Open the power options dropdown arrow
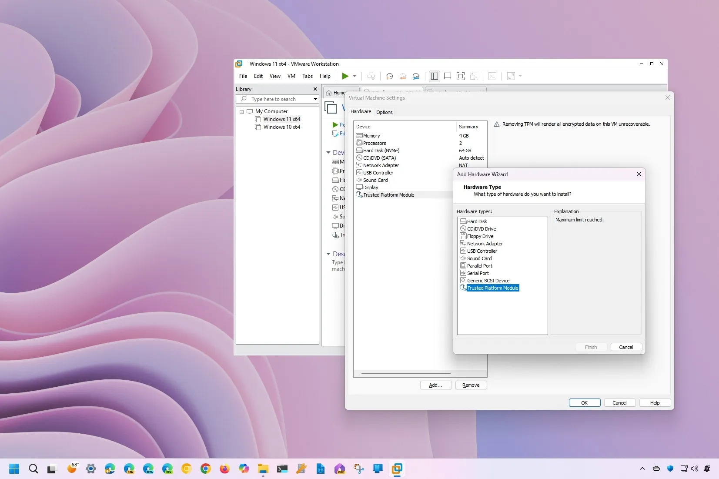The width and height of the screenshot is (719, 479). pos(354,76)
